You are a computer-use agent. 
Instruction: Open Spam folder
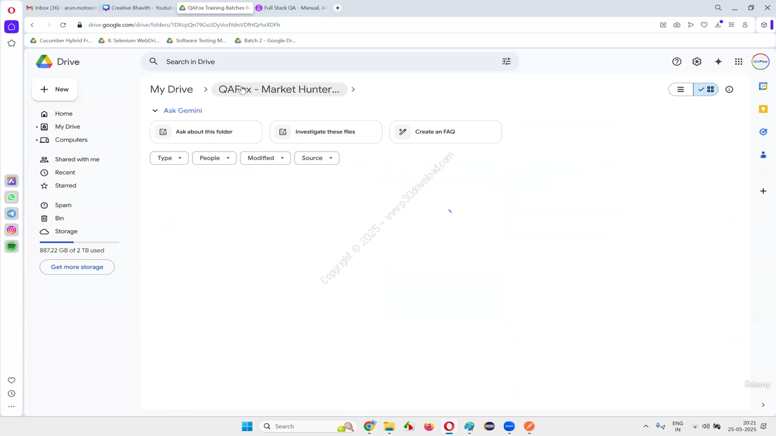coord(63,205)
